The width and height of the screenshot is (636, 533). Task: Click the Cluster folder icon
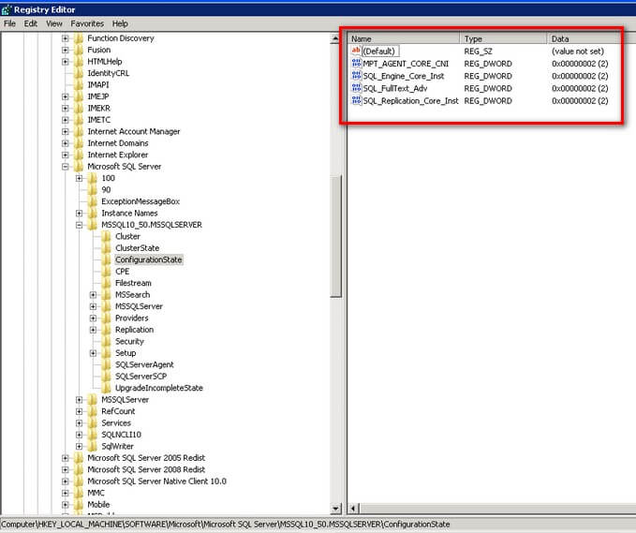point(106,236)
